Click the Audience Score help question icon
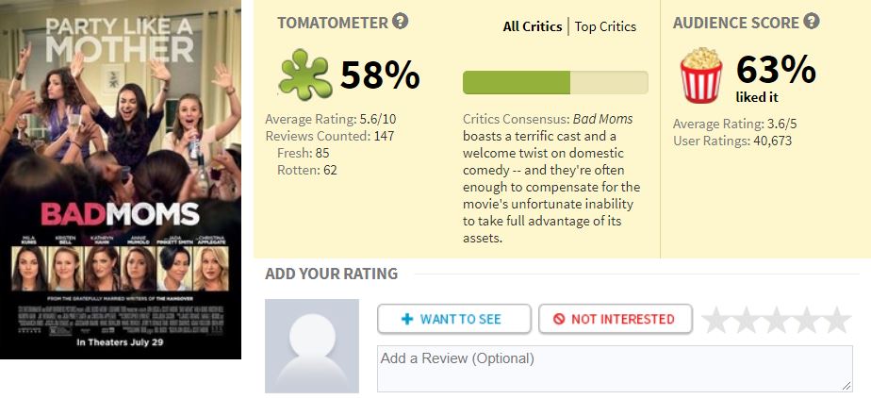This screenshot has height=399, width=871. (x=812, y=22)
